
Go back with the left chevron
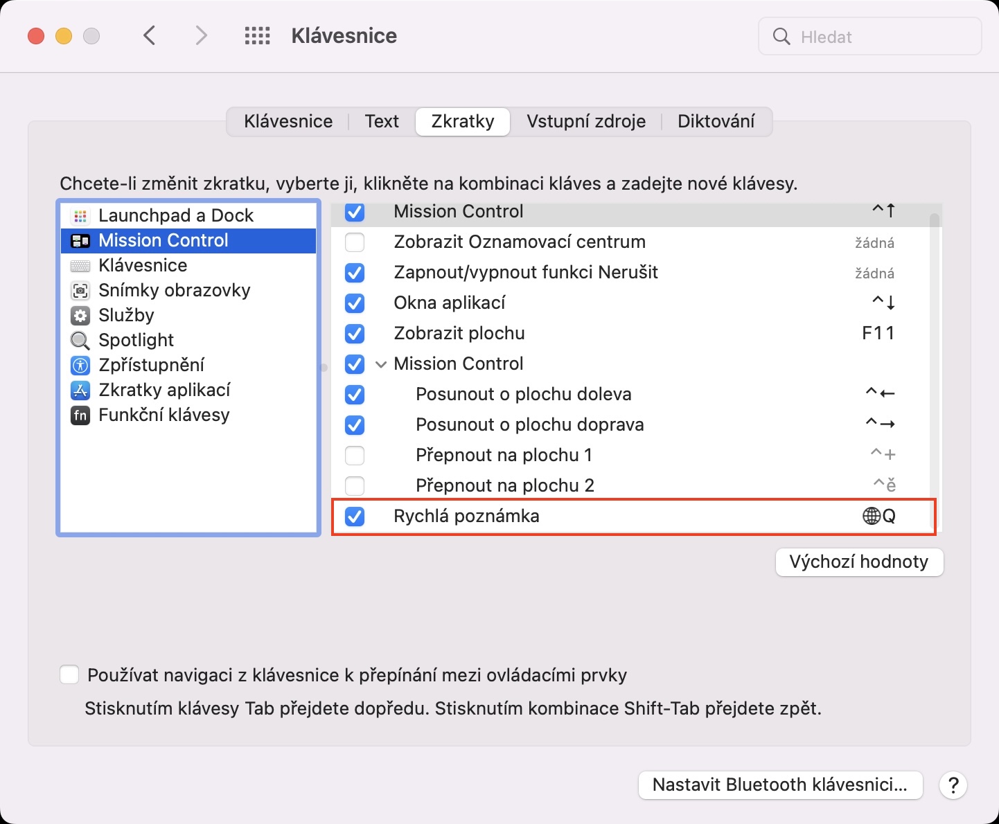(150, 36)
